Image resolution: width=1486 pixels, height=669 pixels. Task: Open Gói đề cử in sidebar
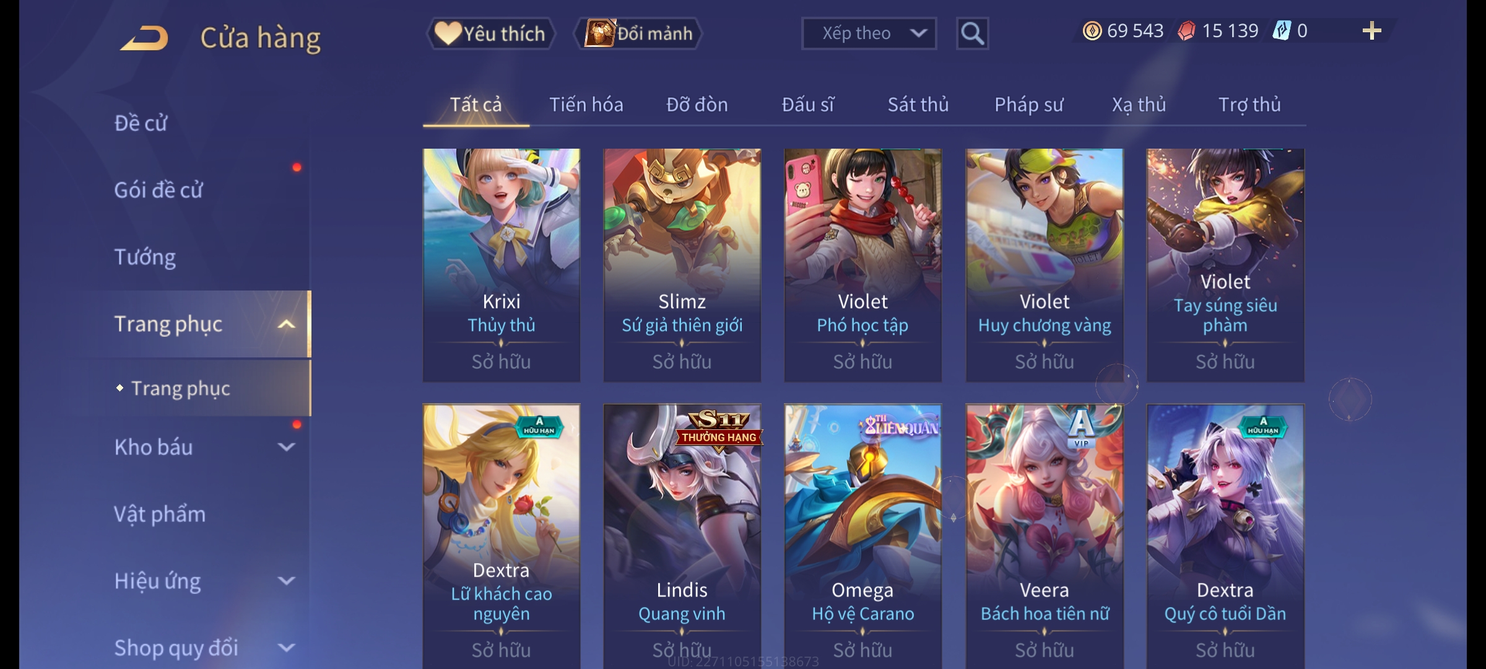pyautogui.click(x=159, y=190)
